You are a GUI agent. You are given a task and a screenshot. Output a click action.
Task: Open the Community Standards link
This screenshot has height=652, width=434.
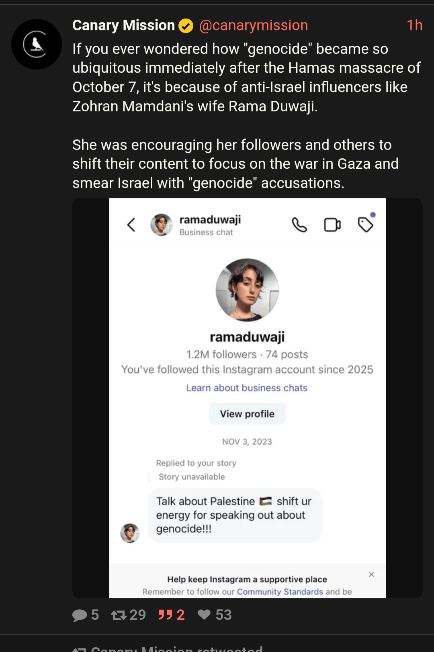pyautogui.click(x=280, y=592)
